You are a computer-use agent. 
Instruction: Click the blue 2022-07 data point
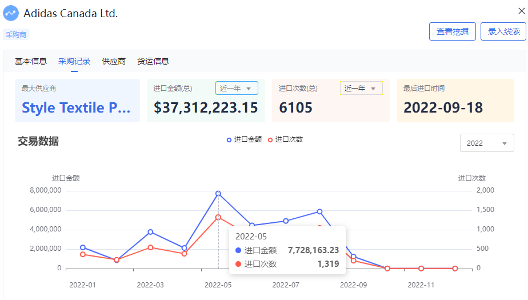click(286, 221)
